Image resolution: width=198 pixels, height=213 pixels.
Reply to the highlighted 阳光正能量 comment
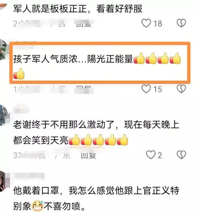click(x=84, y=89)
